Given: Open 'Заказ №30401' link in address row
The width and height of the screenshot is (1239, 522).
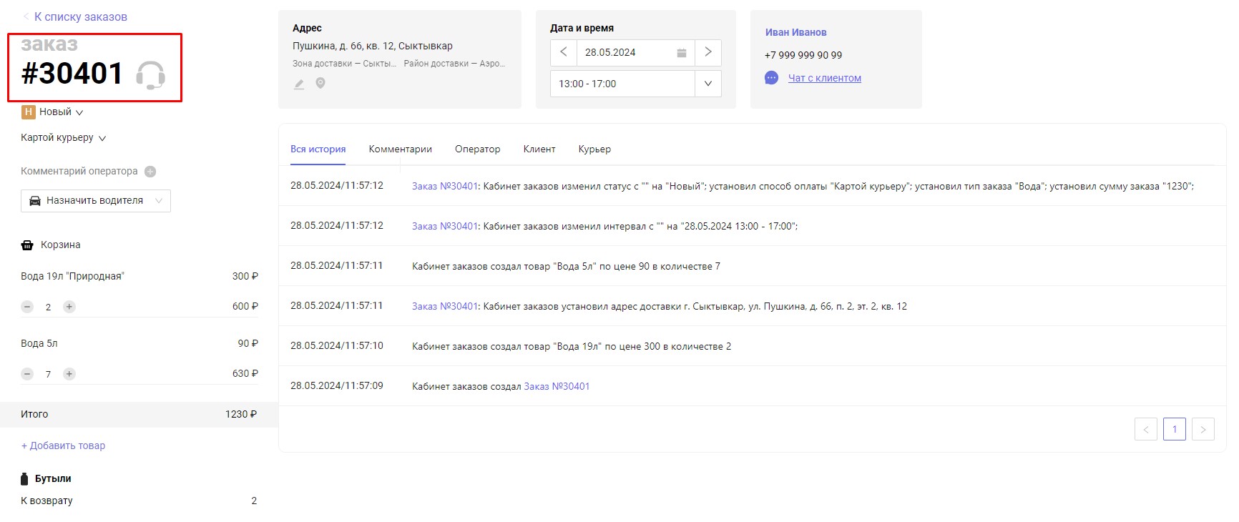Looking at the screenshot, I should click(x=444, y=306).
